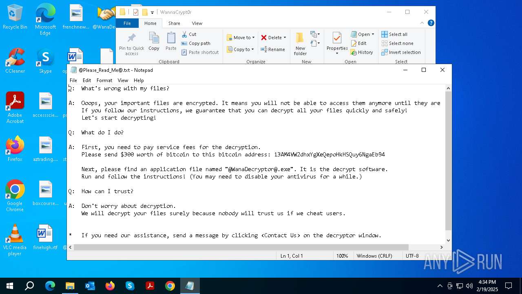The width and height of the screenshot is (522, 294).
Task: Open taskbar Search
Action: click(x=29, y=286)
